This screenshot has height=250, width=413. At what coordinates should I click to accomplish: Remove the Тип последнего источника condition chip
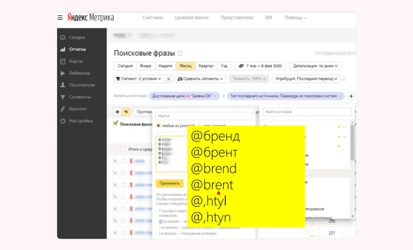click(x=340, y=96)
